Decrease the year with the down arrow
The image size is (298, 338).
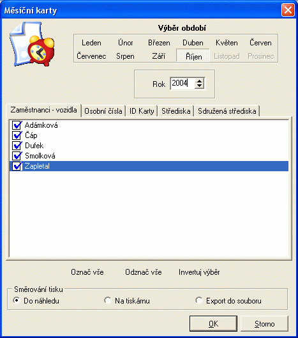[199, 86]
